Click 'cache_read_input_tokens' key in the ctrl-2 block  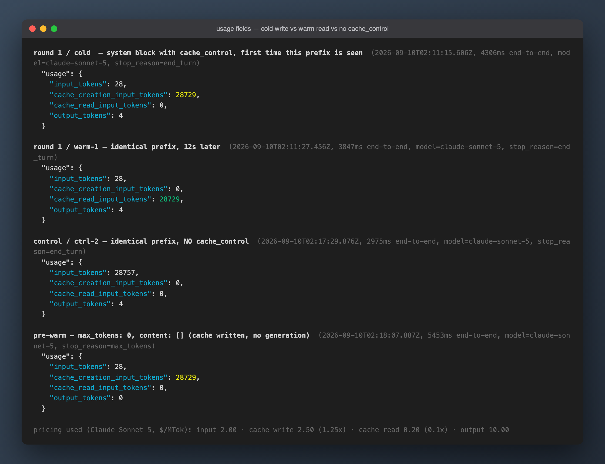coord(100,294)
